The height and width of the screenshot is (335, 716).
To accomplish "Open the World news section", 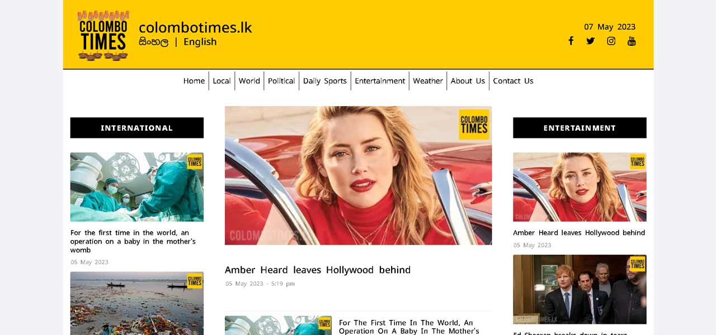I will (249, 81).
